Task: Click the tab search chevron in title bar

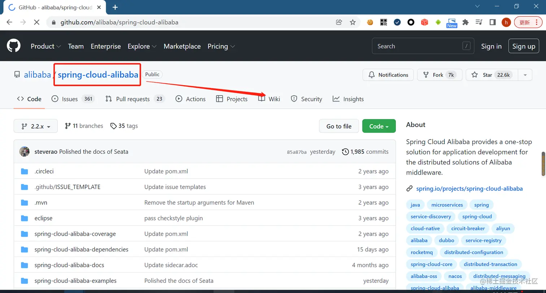Action: (477, 6)
